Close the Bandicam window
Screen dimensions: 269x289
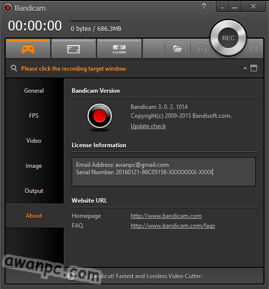[253, 7]
